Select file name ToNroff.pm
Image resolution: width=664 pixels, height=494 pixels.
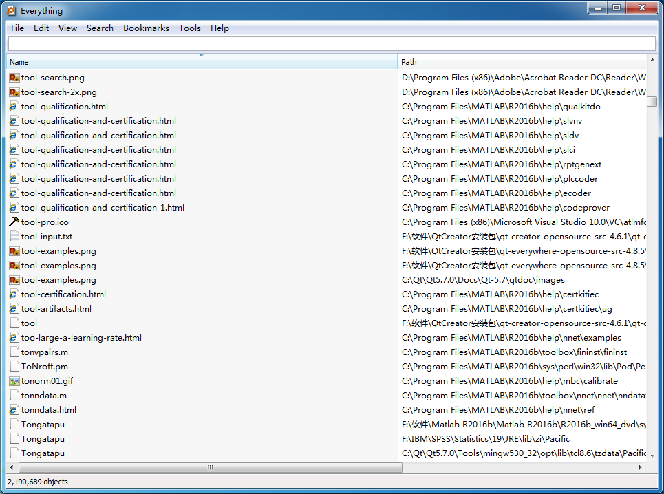point(45,366)
